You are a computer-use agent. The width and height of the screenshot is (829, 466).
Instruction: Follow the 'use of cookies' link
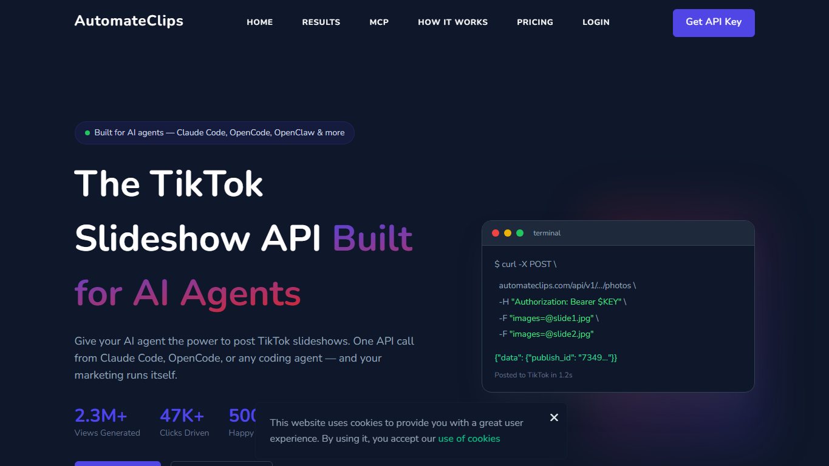(x=469, y=439)
